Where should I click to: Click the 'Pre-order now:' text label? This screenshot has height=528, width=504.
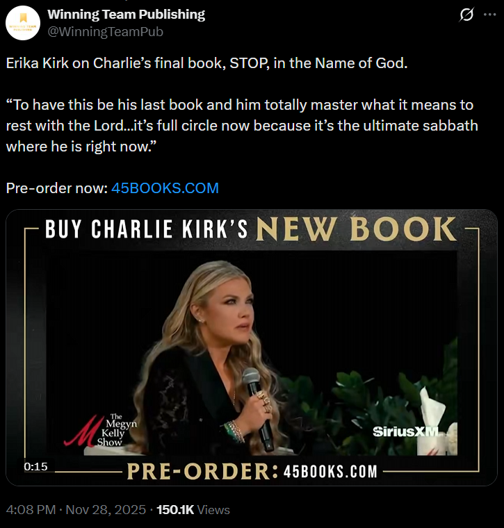click(56, 188)
